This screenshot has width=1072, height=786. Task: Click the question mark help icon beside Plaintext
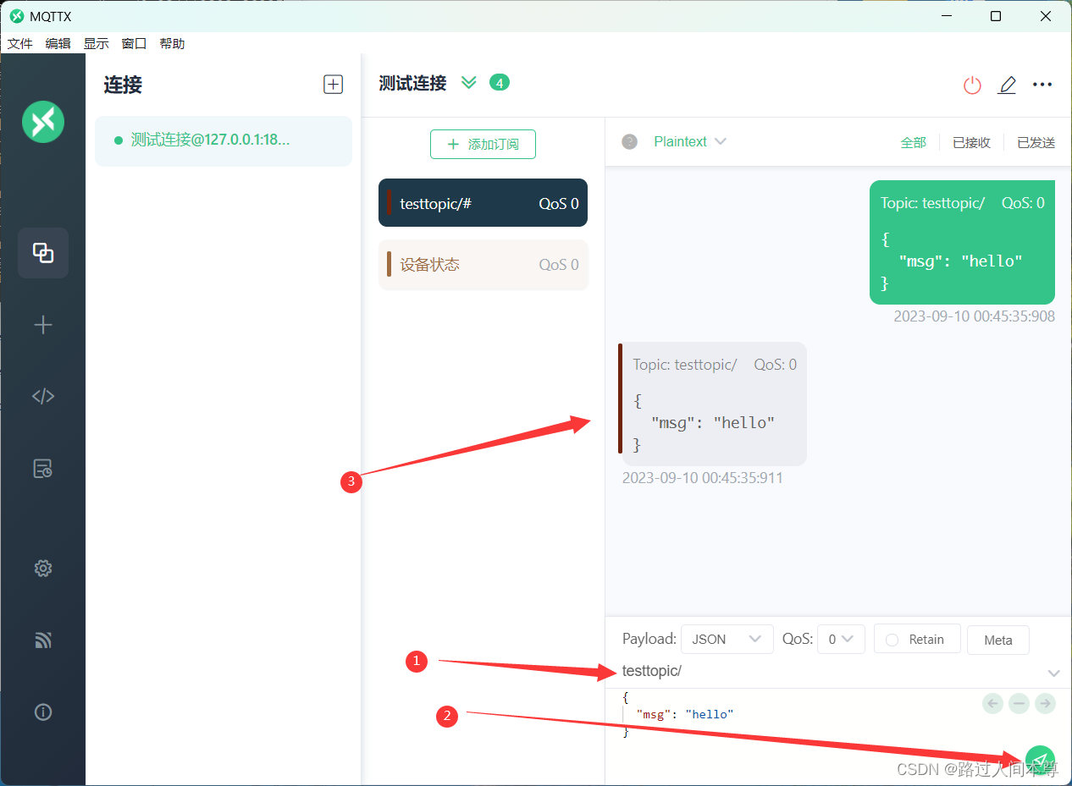click(x=629, y=141)
